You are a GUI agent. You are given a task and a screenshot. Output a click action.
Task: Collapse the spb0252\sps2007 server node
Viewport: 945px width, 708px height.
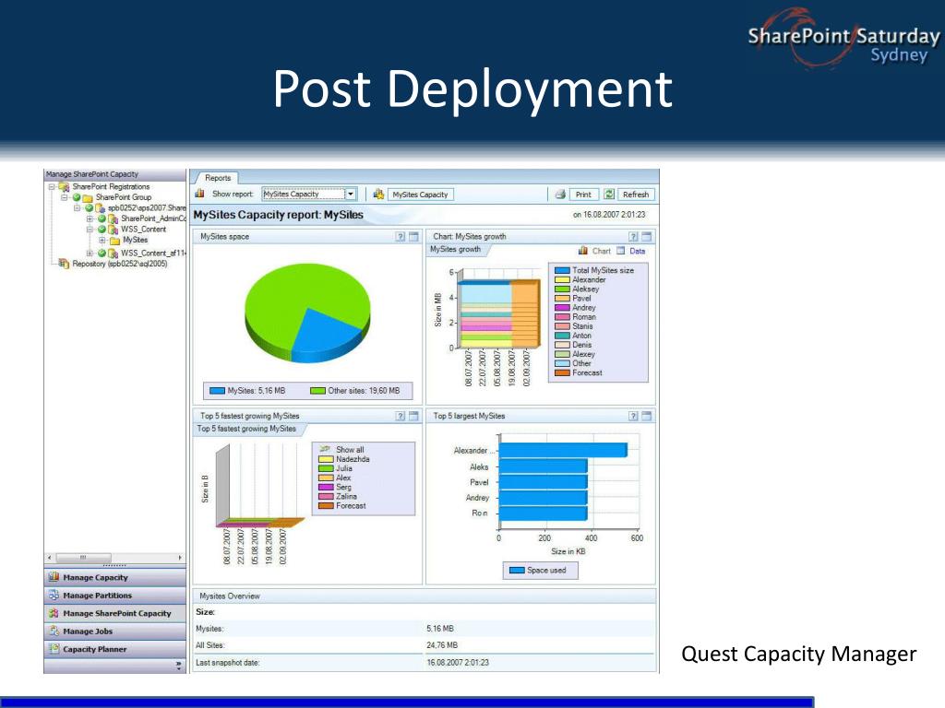(77, 207)
